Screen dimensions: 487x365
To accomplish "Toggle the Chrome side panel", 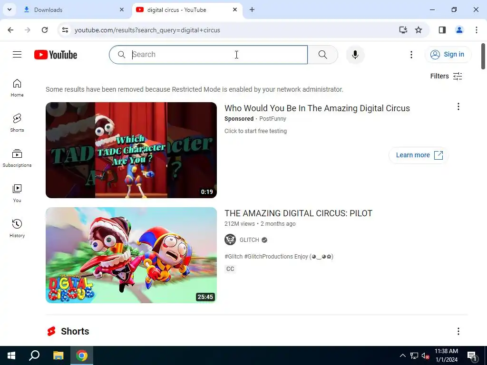I will [x=442, y=30].
